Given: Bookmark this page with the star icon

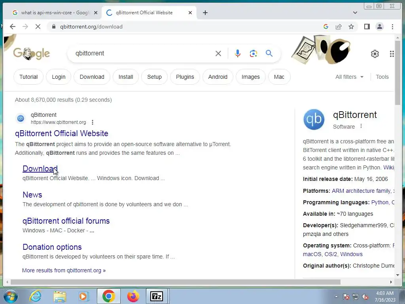Looking at the screenshot, I should coord(351,27).
